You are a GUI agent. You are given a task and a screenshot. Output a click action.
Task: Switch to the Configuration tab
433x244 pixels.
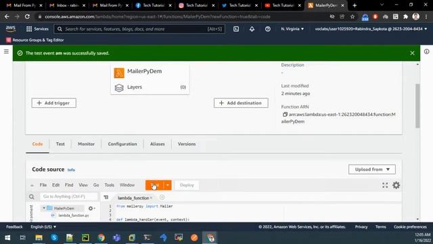pos(122,144)
